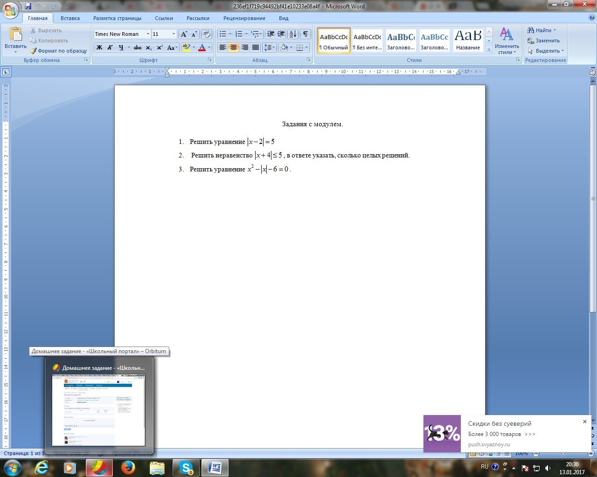Expand the bulleted list dropdown
The height and width of the screenshot is (477, 597).
point(230,34)
